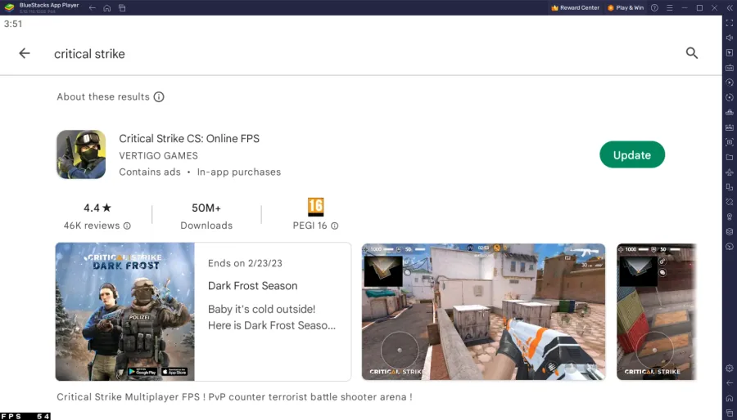Click 'Critical Strike Multiplayer FPS' description line
The width and height of the screenshot is (737, 420).
click(x=234, y=397)
